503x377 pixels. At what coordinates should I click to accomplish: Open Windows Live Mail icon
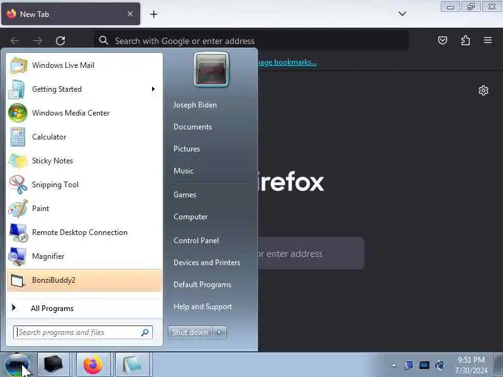[18, 65]
